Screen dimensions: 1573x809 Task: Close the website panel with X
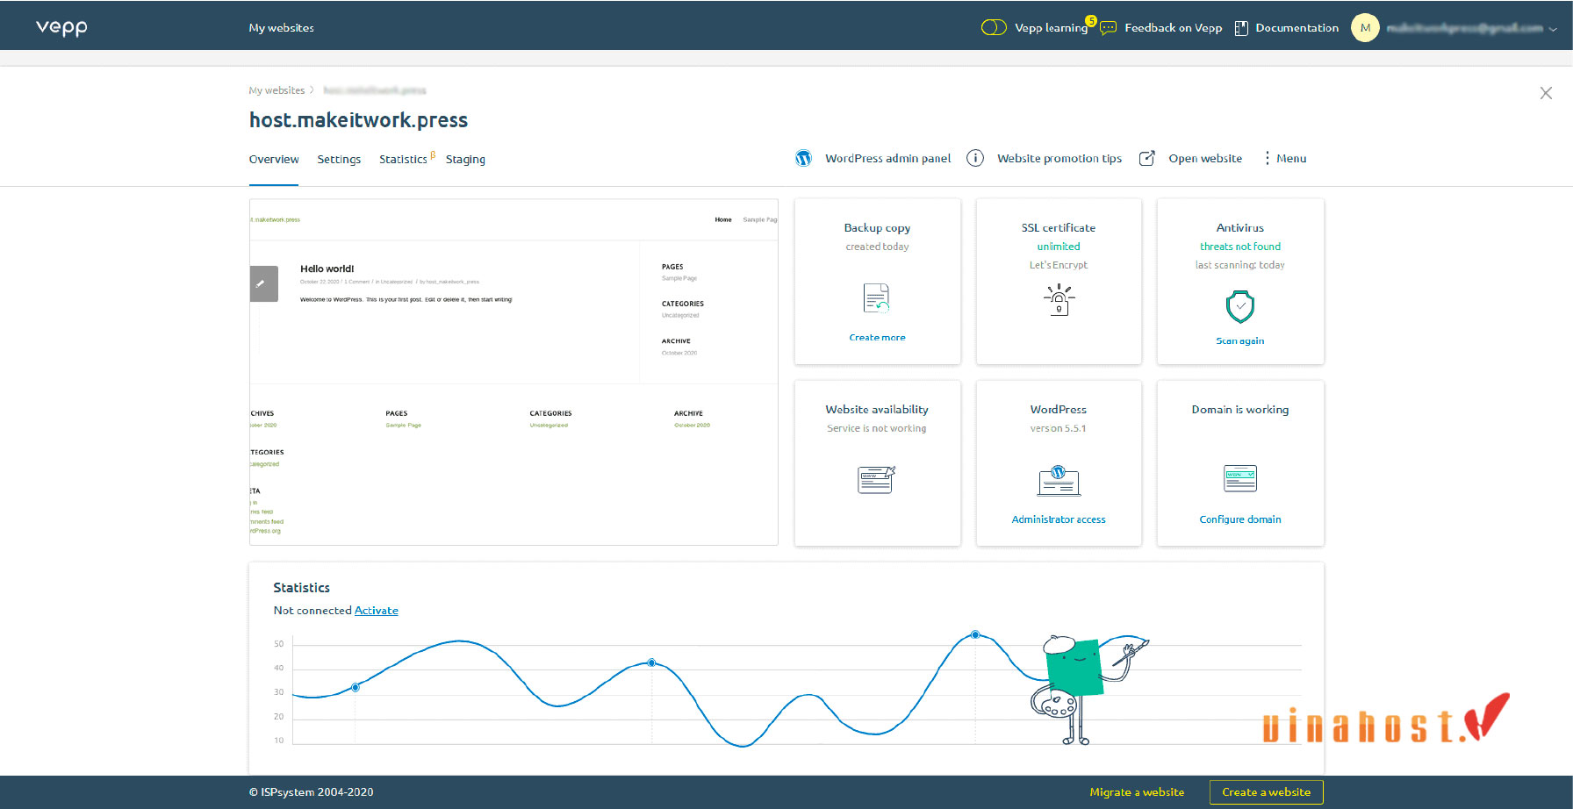[1546, 93]
